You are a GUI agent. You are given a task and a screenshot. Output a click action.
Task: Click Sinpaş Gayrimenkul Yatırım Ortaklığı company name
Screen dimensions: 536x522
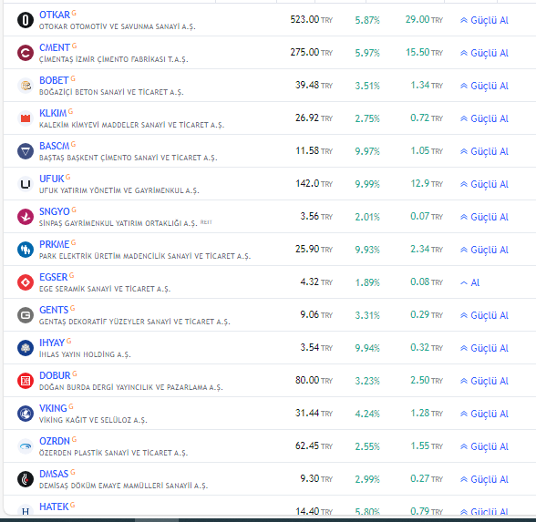coord(119,223)
